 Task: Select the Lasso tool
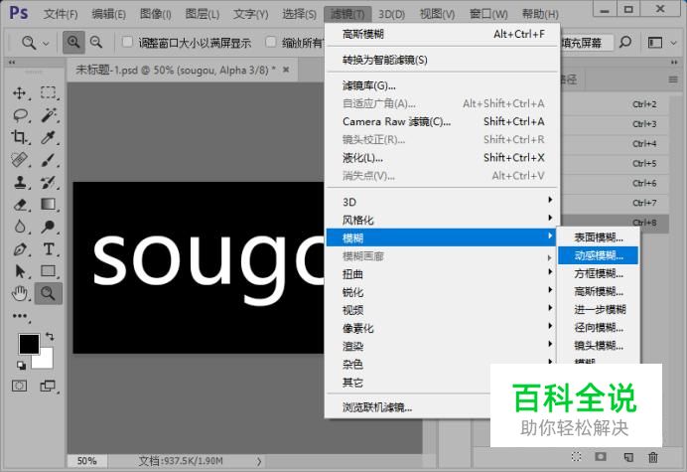(20, 115)
